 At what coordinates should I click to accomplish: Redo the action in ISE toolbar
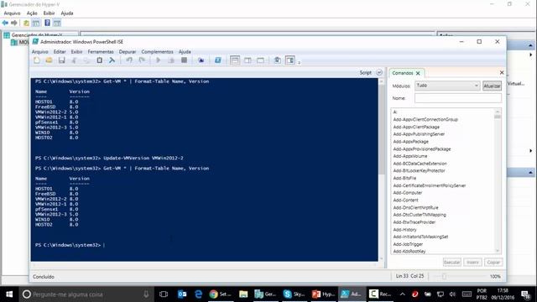[x=142, y=60]
